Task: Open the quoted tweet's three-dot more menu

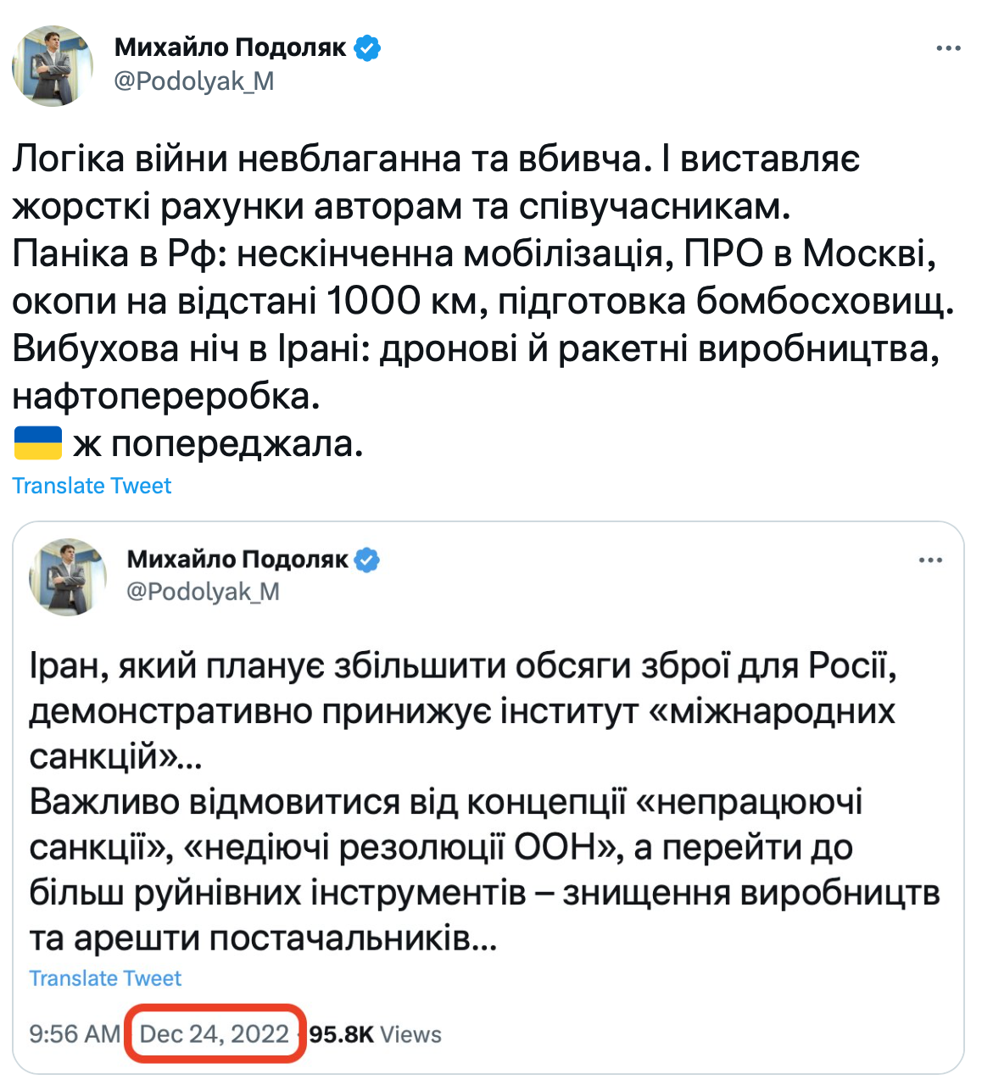Action: pyautogui.click(x=930, y=560)
